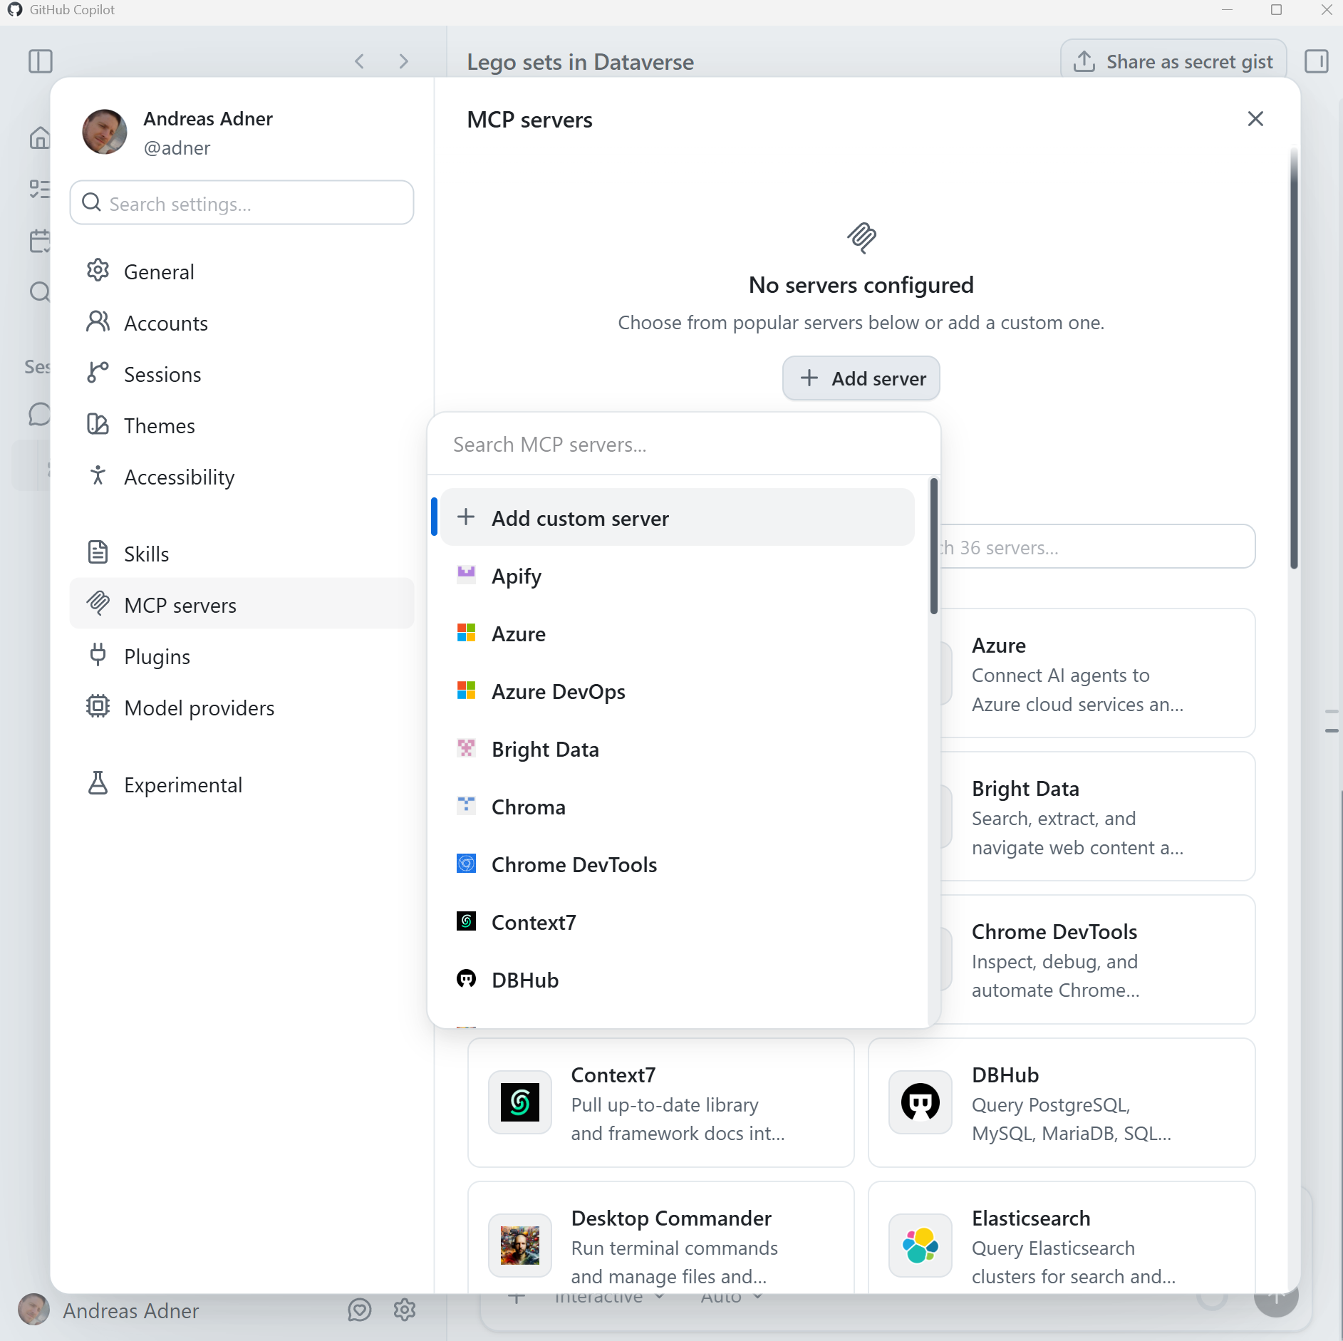Open Accessibility settings
This screenshot has height=1341, width=1343.
(x=242, y=477)
